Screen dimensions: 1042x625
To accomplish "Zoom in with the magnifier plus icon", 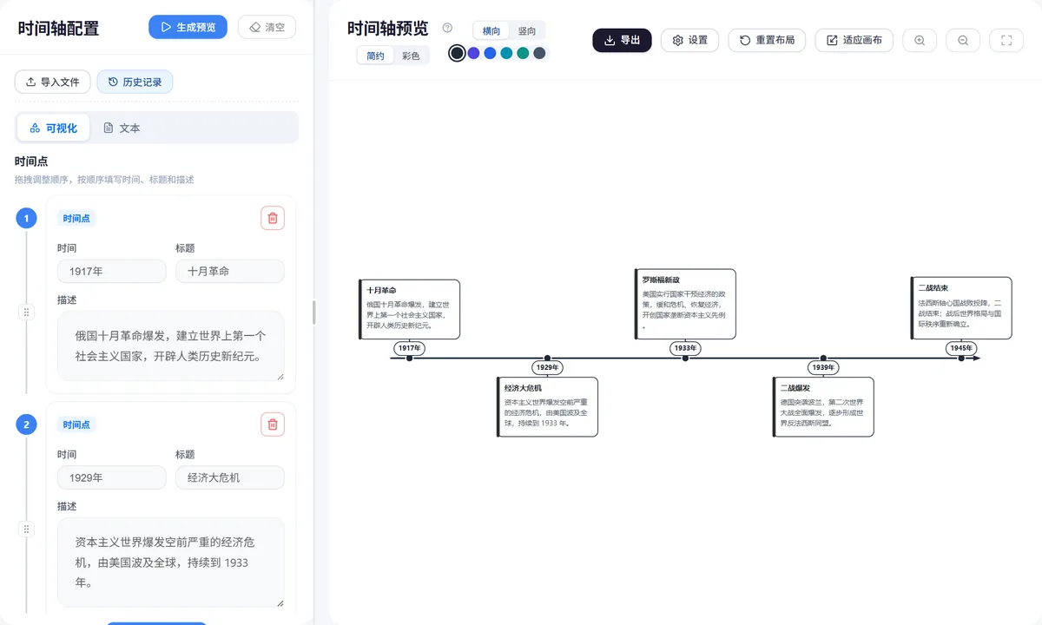I will tap(920, 40).
